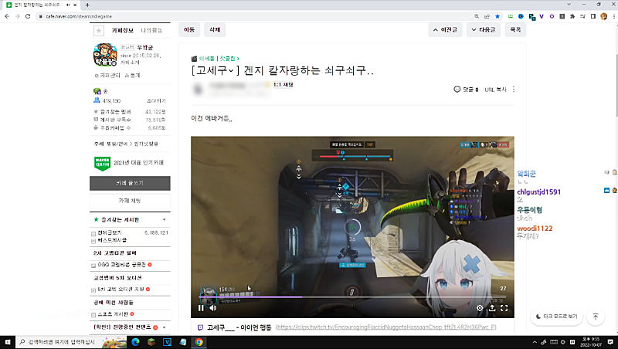The image size is (618, 349).
Task: Click the 카페 채팅 button
Action: pyautogui.click(x=130, y=201)
